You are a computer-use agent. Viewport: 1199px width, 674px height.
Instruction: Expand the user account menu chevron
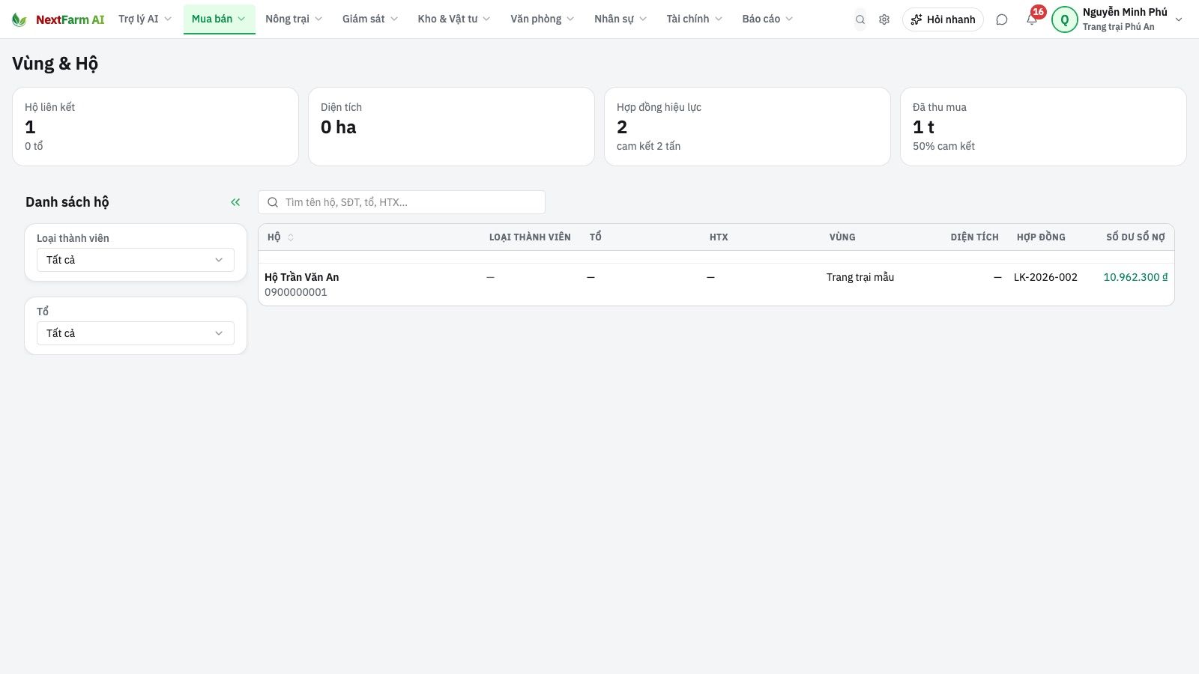pyautogui.click(x=1179, y=19)
